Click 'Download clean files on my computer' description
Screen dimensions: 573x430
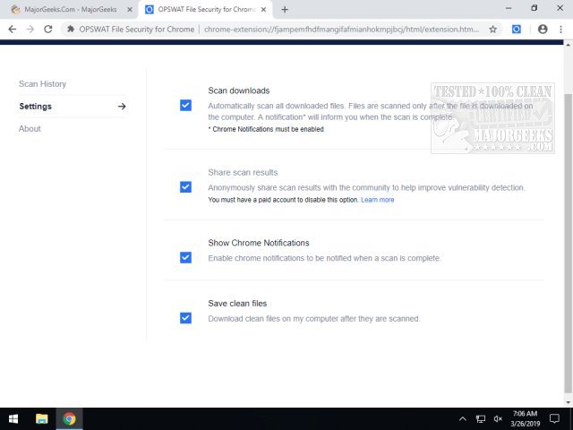(314, 319)
